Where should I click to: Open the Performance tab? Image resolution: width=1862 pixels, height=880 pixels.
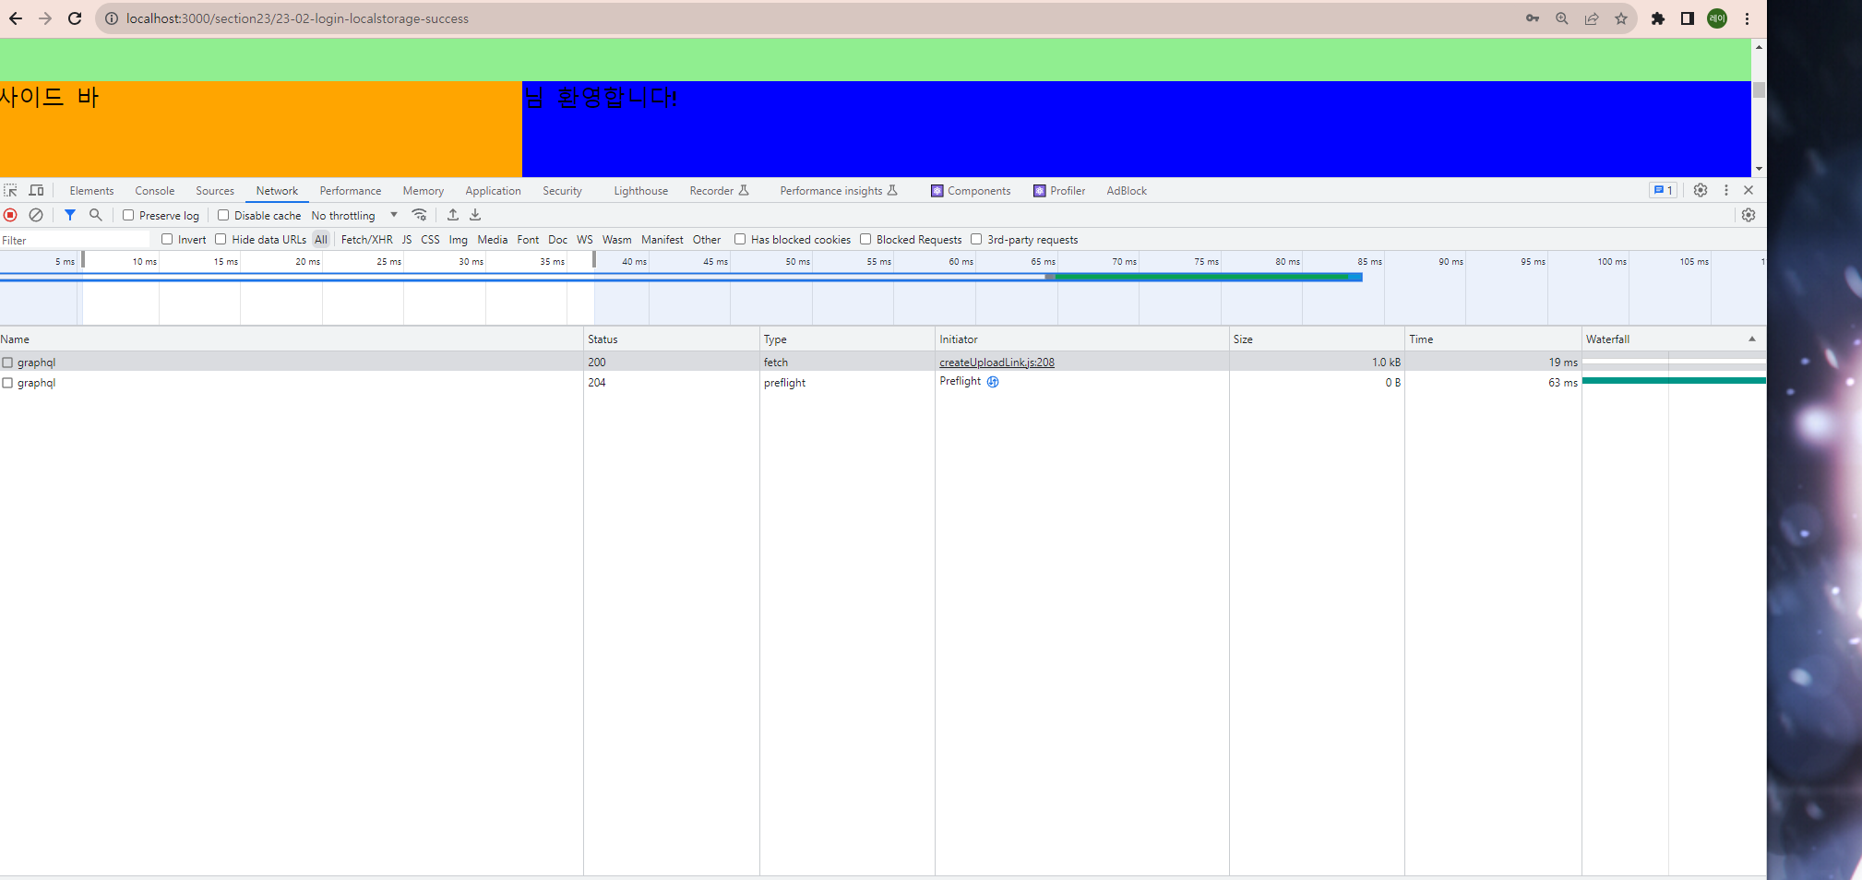point(350,191)
